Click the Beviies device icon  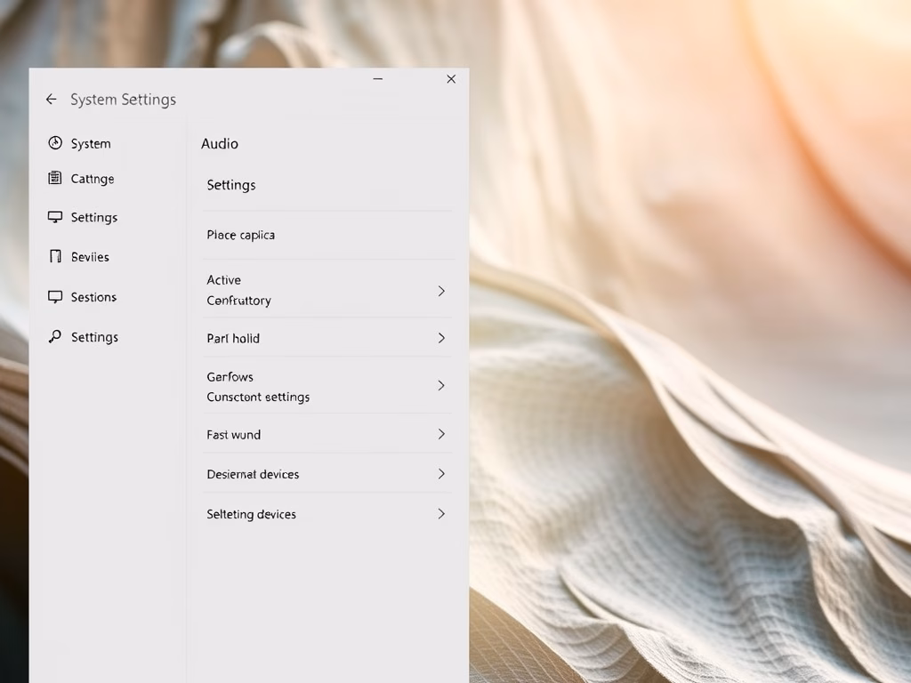(55, 256)
